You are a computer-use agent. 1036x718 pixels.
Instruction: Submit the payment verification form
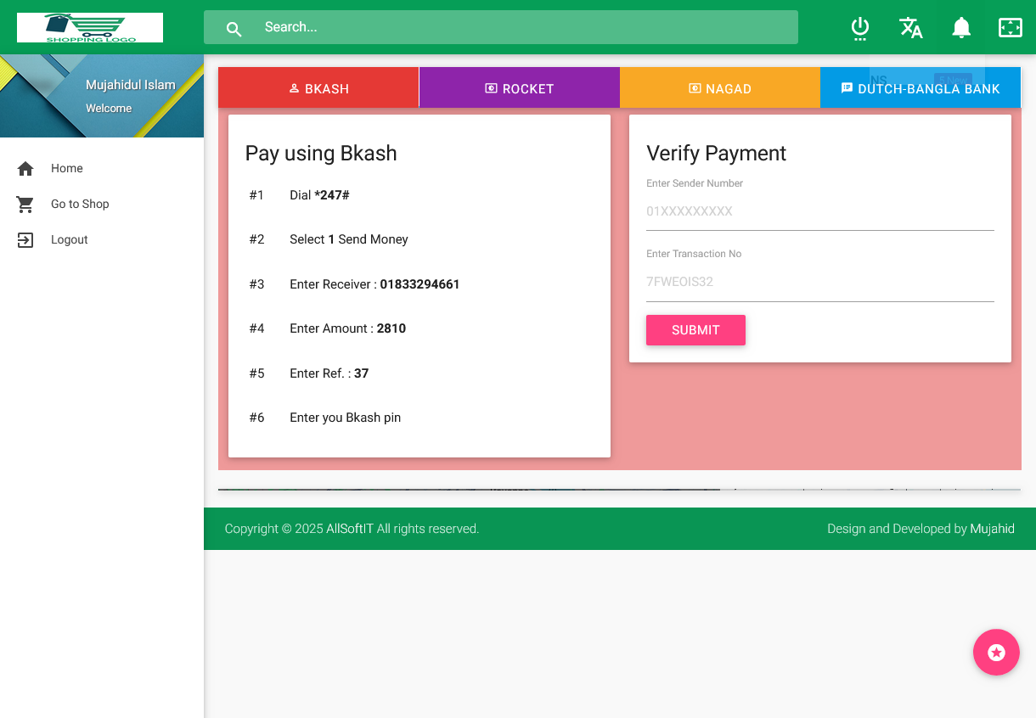point(695,330)
